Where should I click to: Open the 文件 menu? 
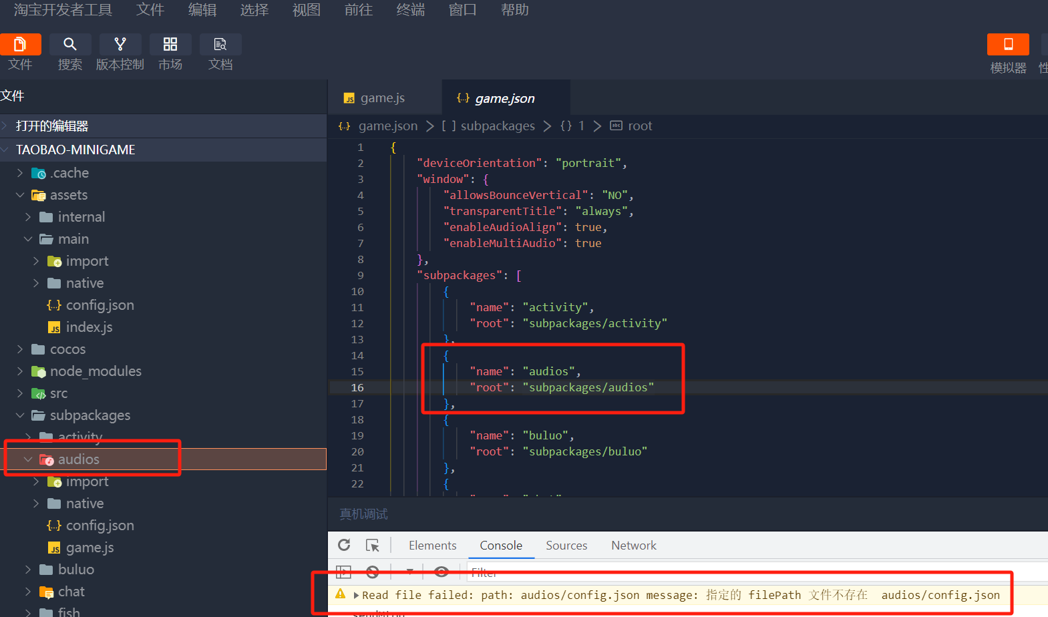150,10
